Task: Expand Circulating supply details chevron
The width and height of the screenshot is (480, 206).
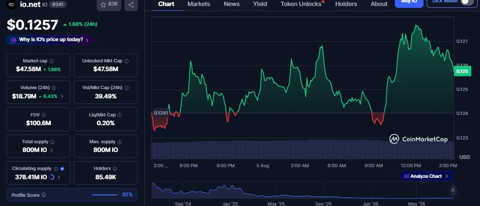Action: [59, 177]
